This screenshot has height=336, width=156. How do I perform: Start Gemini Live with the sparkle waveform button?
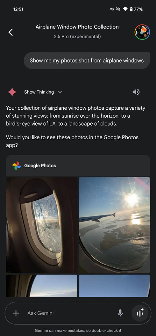[140, 313]
